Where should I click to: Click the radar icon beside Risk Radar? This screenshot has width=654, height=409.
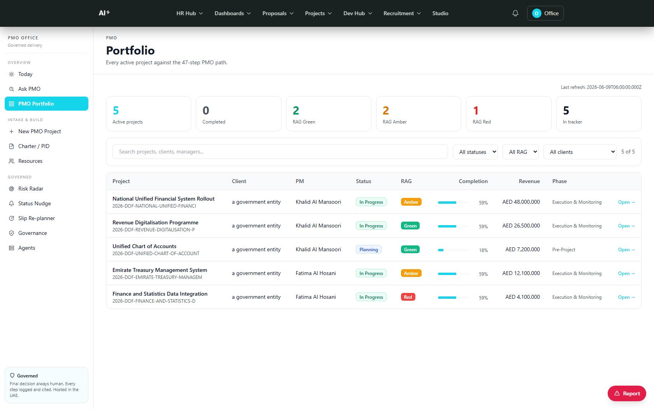(12, 189)
